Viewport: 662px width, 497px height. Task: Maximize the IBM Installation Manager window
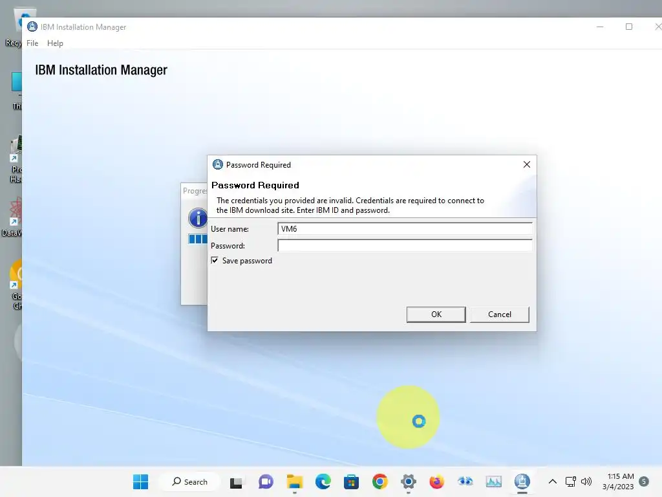[x=628, y=27]
